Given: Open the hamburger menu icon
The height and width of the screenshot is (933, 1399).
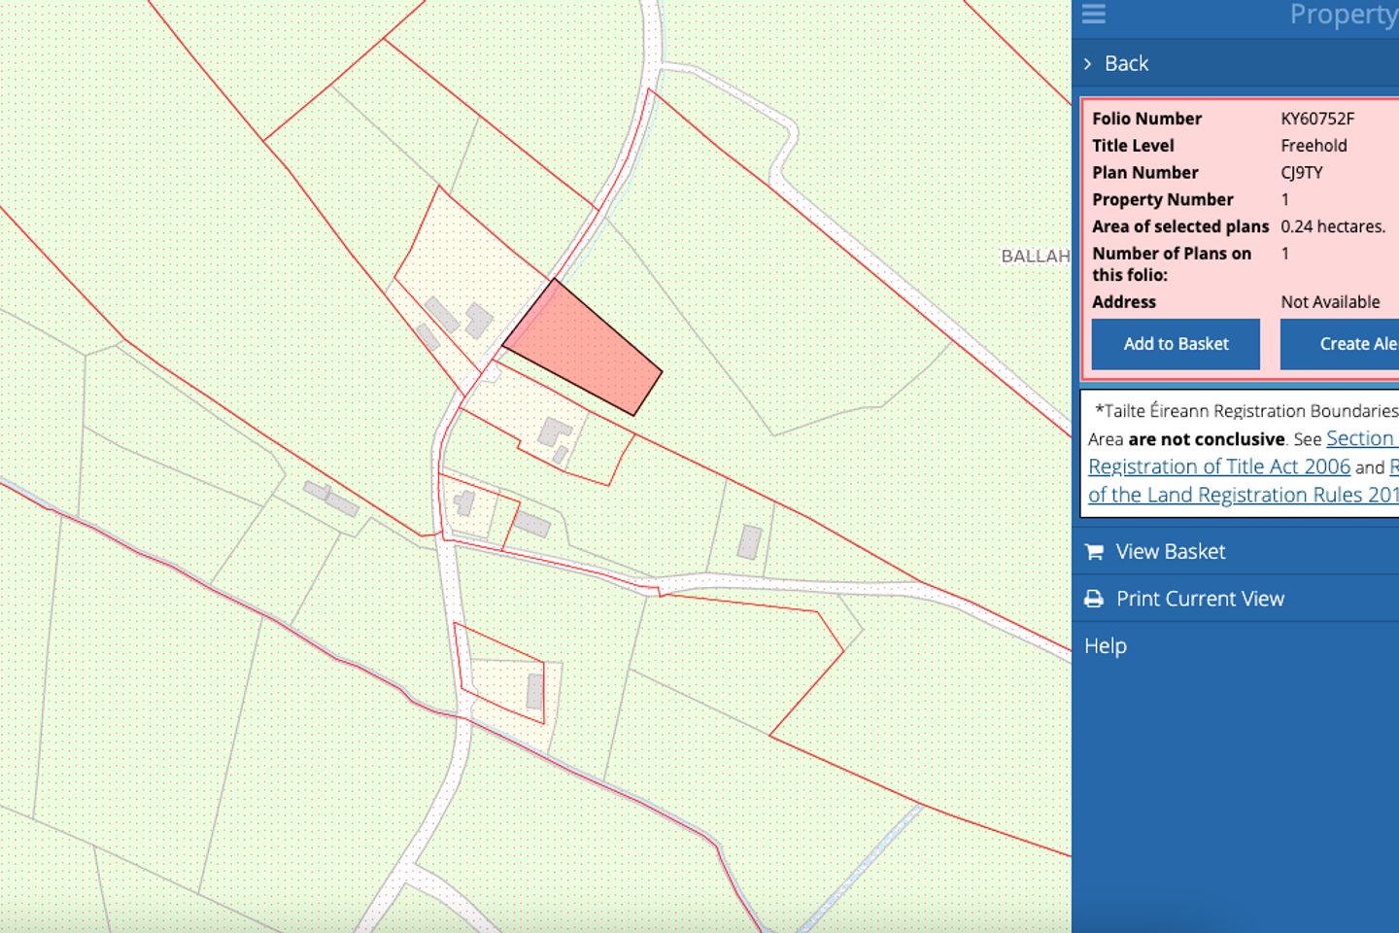Looking at the screenshot, I should pos(1094,14).
